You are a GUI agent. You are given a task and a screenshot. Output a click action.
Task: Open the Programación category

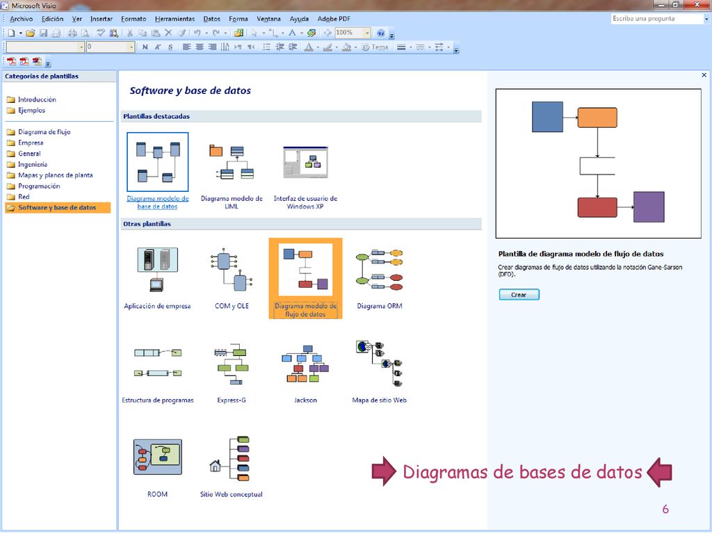tap(33, 186)
